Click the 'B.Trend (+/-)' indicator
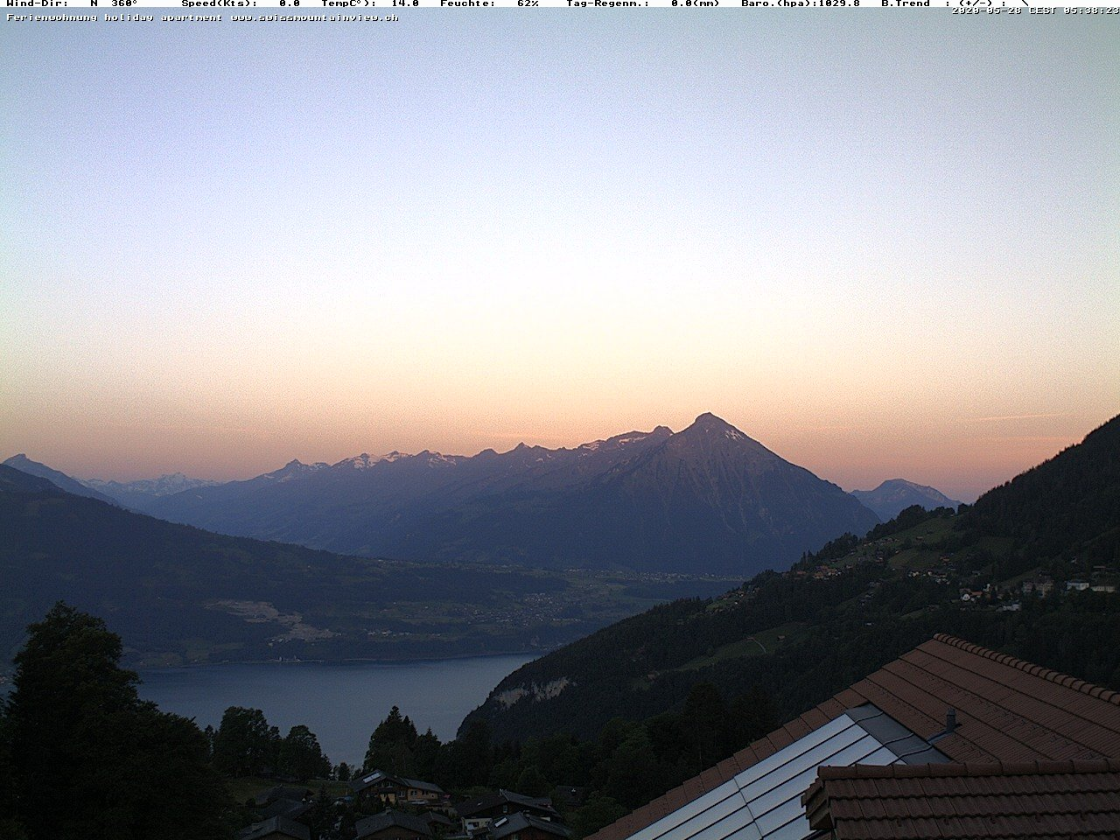 tap(955, 3)
